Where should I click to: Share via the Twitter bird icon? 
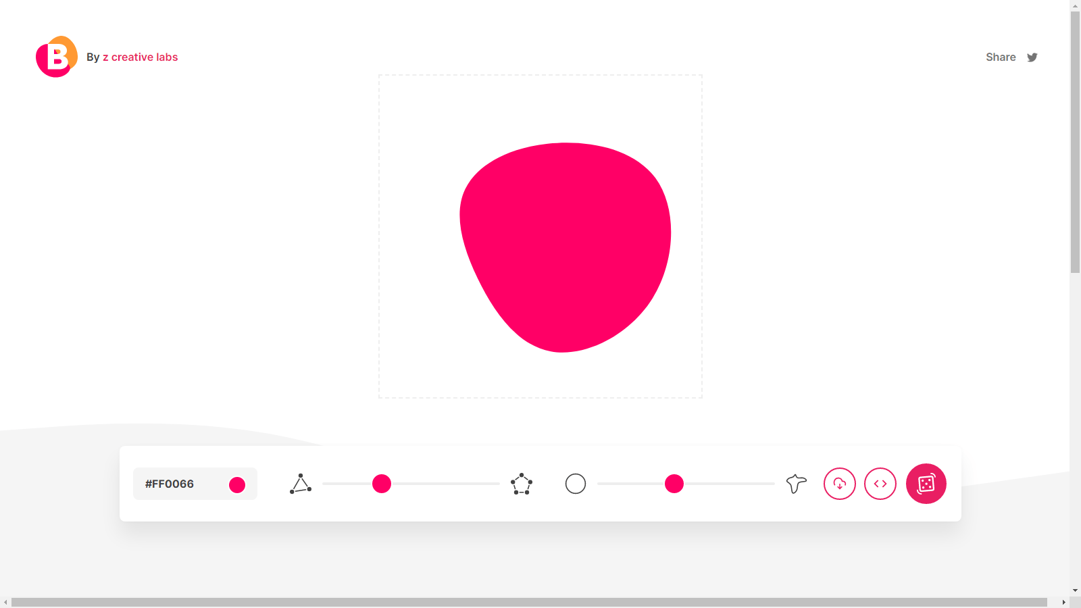pyautogui.click(x=1032, y=57)
